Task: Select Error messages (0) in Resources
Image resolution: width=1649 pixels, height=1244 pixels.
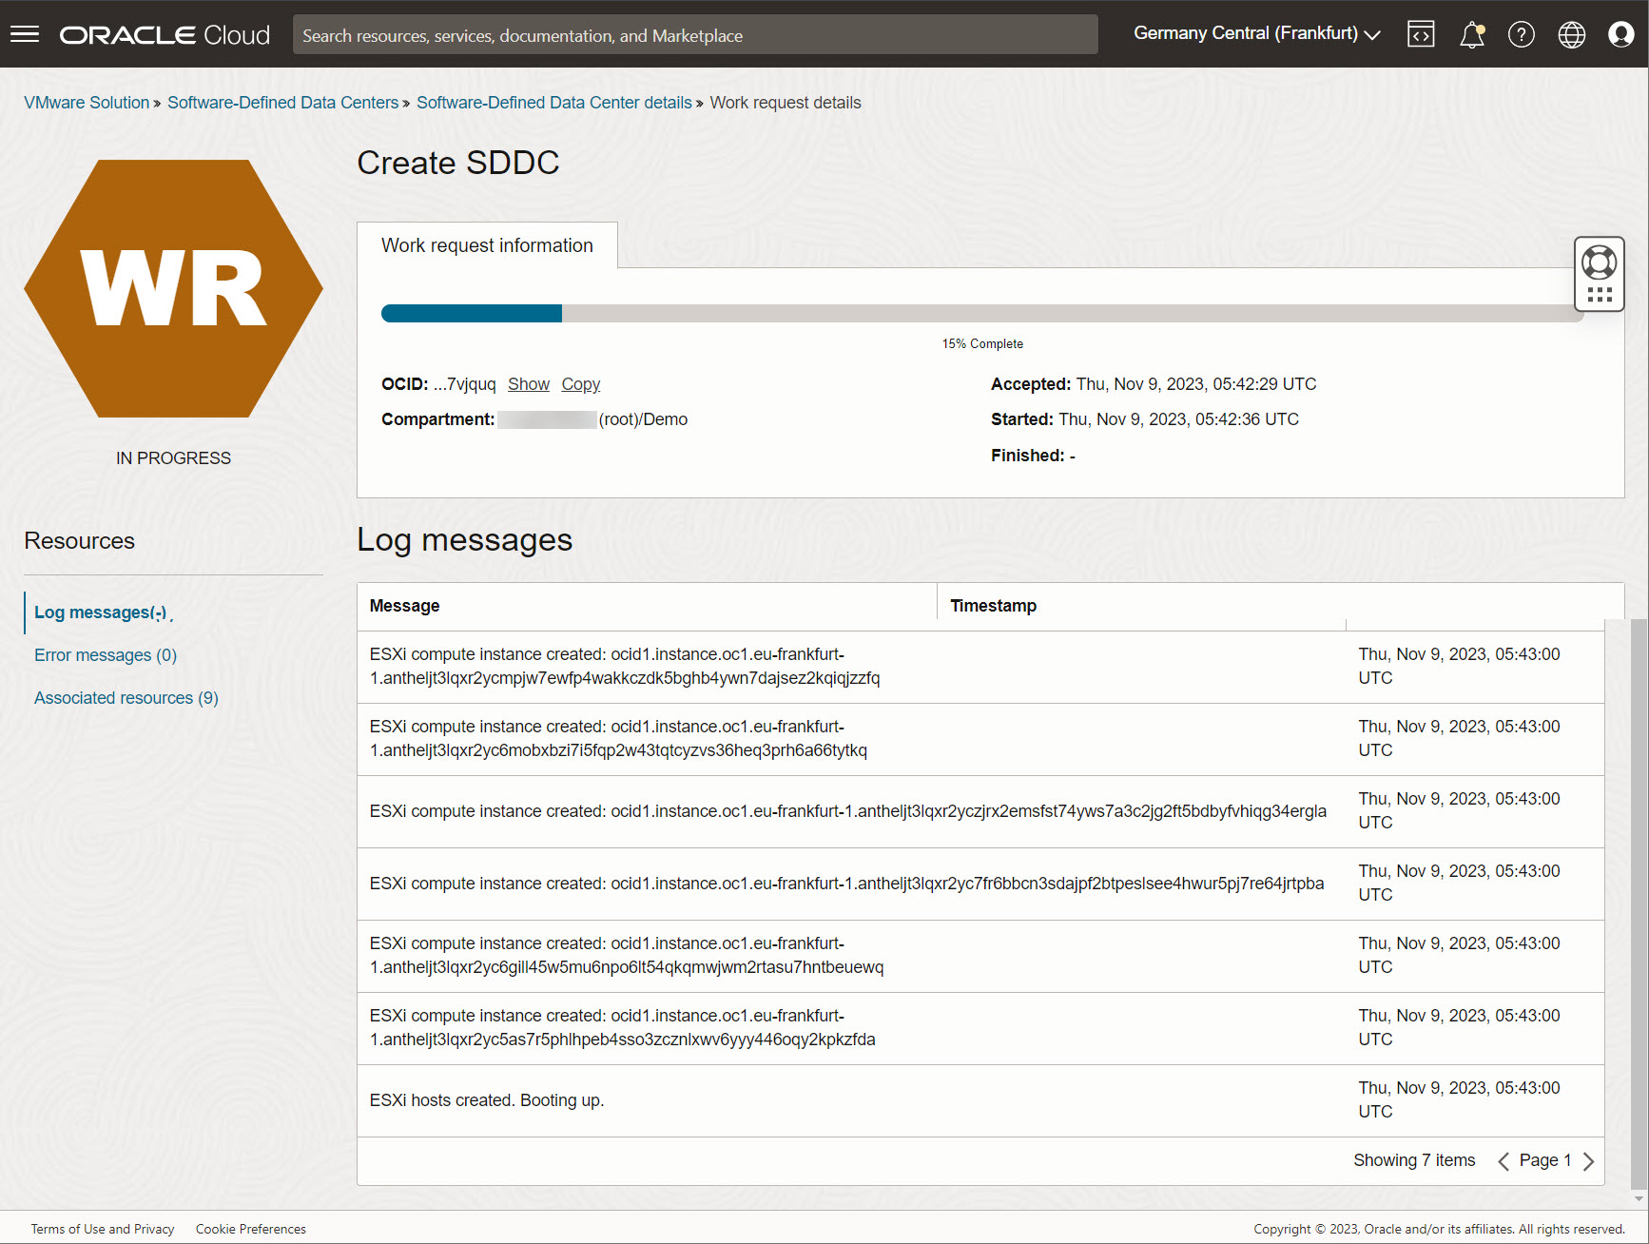Action: [x=106, y=655]
